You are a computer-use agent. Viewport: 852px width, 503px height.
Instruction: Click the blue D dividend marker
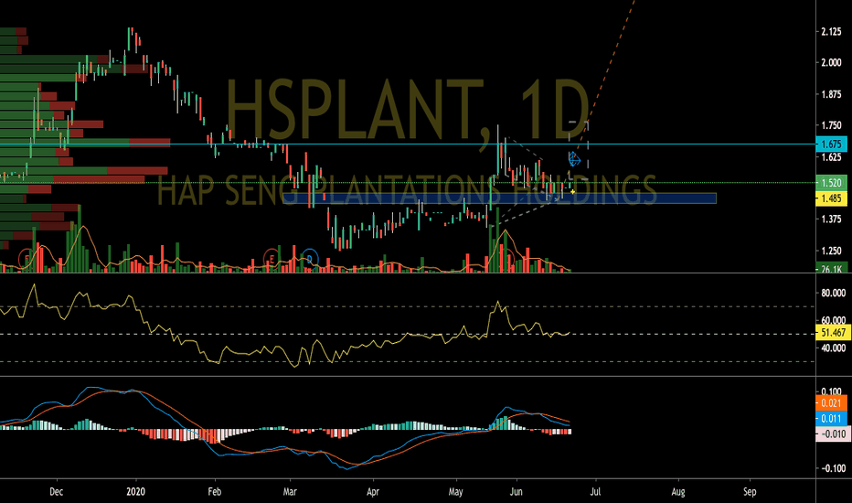tap(310, 259)
